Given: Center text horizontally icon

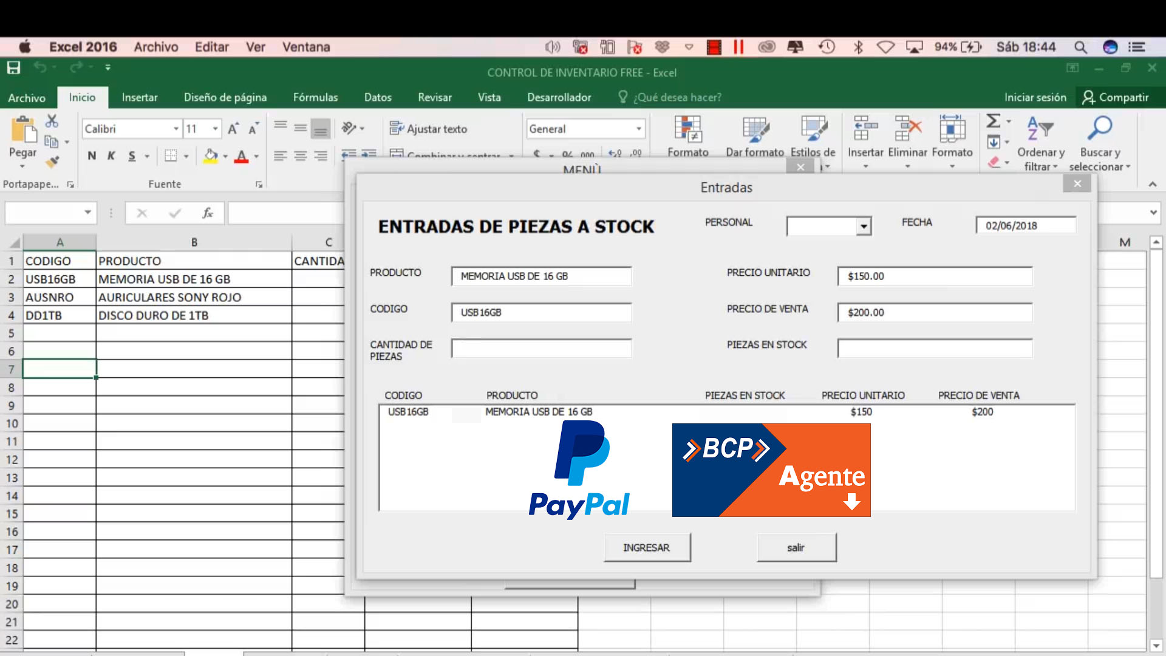Looking at the screenshot, I should 300,156.
